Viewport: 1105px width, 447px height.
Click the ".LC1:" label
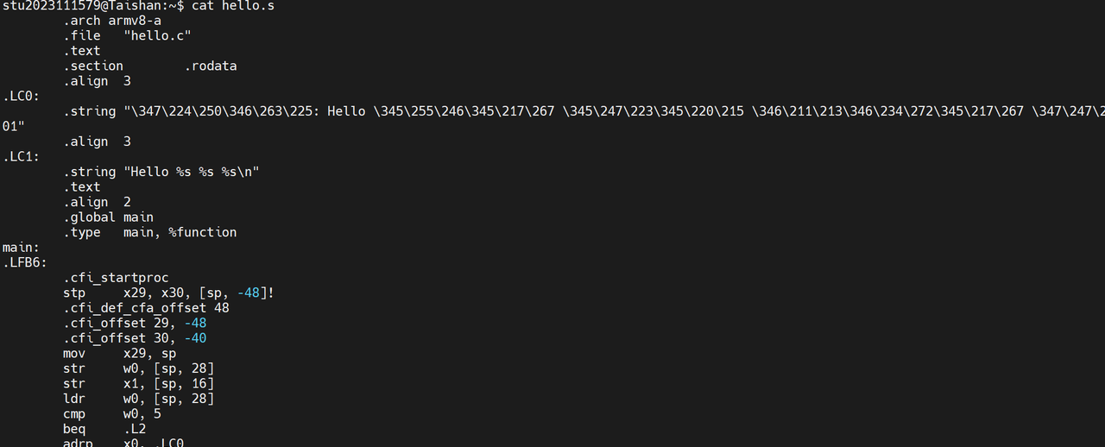point(22,156)
